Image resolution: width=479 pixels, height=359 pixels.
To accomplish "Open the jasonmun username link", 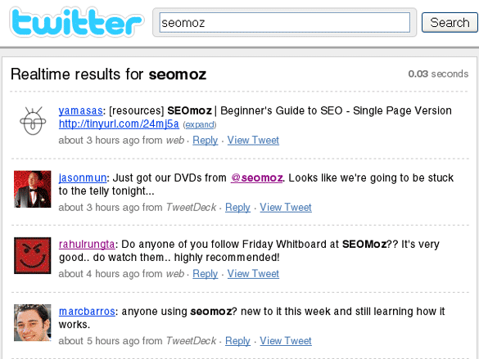I will point(83,177).
